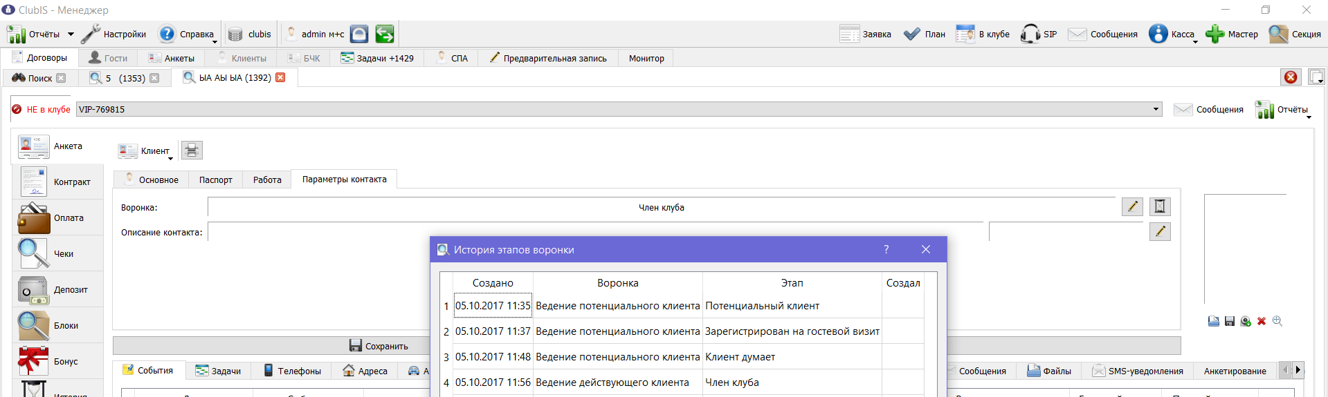Switch to the Договоры tab

40,58
